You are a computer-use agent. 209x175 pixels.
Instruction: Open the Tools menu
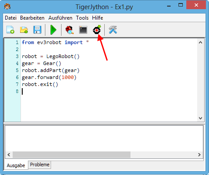tap(82, 18)
